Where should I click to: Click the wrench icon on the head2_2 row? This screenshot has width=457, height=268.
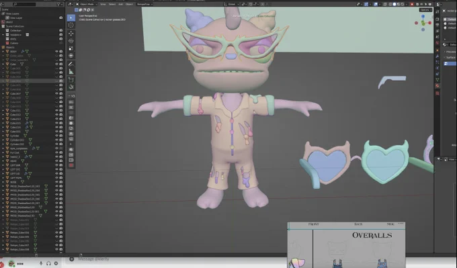26,157
